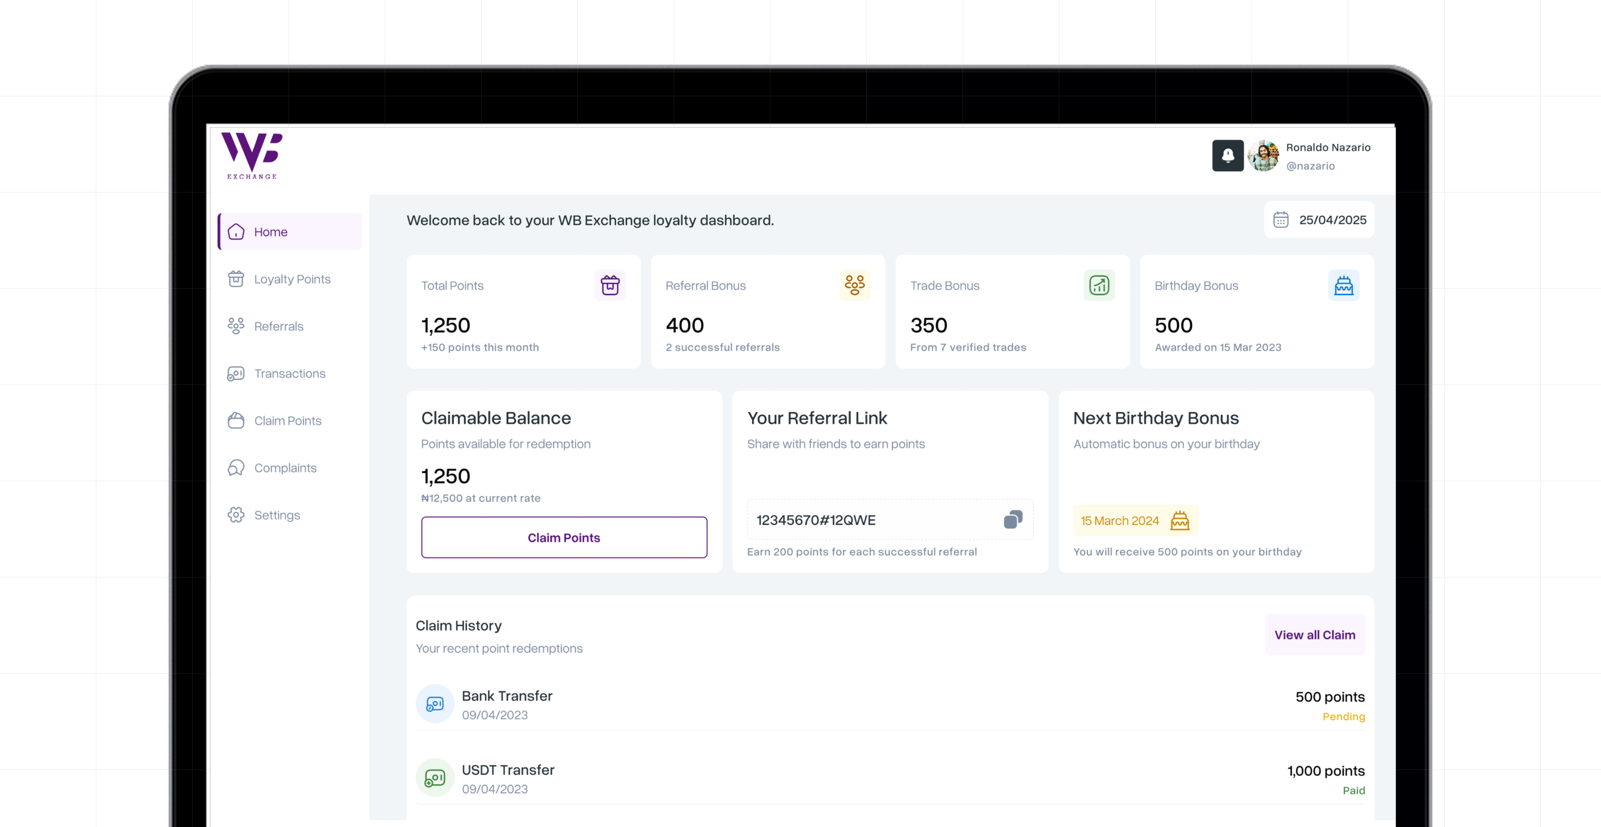
Task: Click the Total Points value 1,250
Action: coord(446,325)
